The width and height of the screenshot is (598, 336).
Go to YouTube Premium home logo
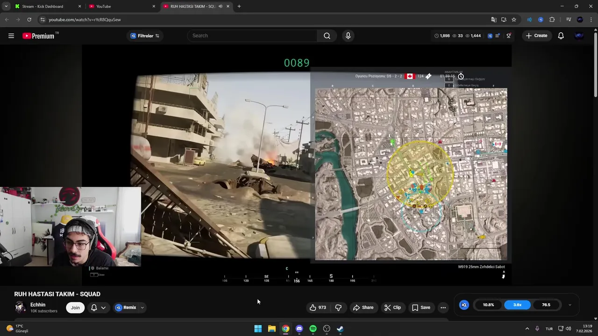pos(39,36)
